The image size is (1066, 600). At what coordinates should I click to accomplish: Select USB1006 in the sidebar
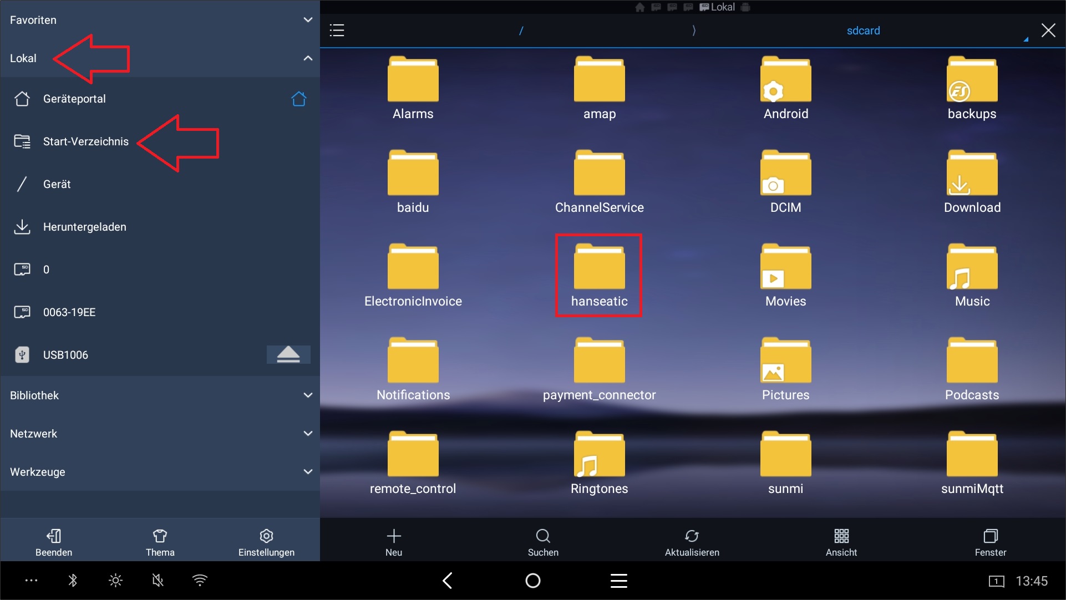click(160, 355)
